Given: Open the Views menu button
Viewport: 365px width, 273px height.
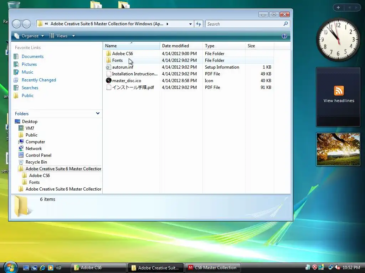Looking at the screenshot, I should pos(58,36).
